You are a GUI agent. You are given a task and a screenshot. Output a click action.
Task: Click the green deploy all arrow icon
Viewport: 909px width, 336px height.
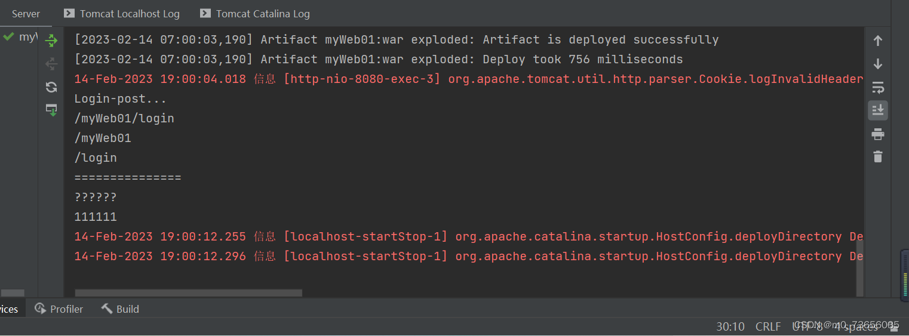click(51, 41)
